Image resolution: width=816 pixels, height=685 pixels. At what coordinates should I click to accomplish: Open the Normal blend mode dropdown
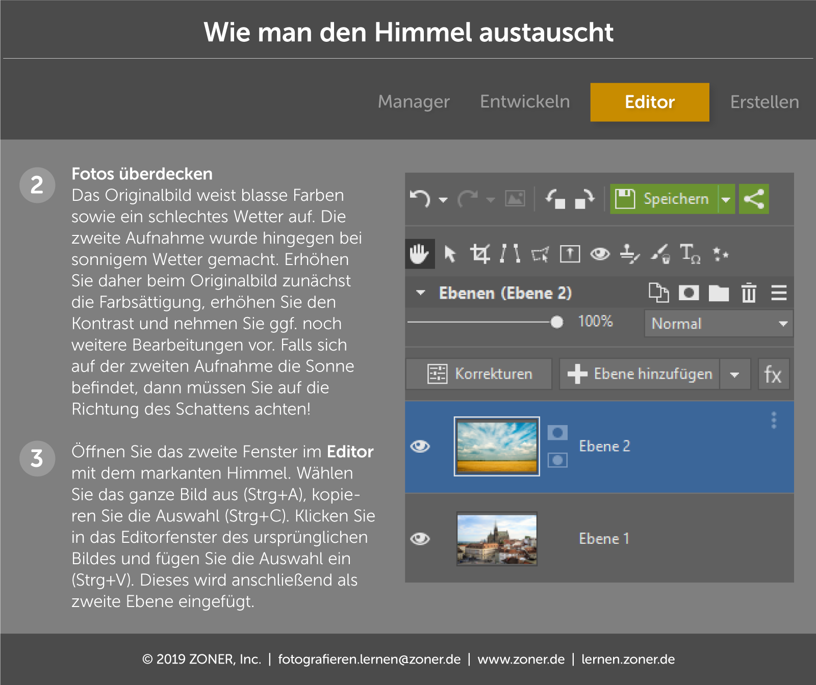[x=718, y=324]
